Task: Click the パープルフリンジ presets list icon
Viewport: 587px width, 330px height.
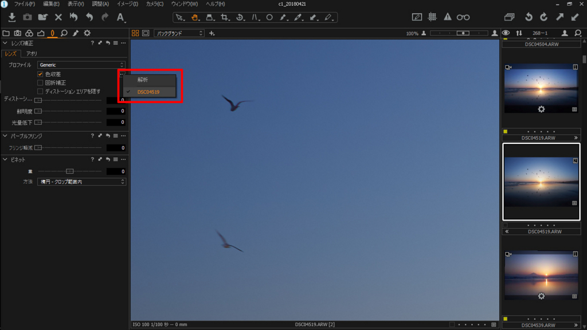Action: click(116, 136)
